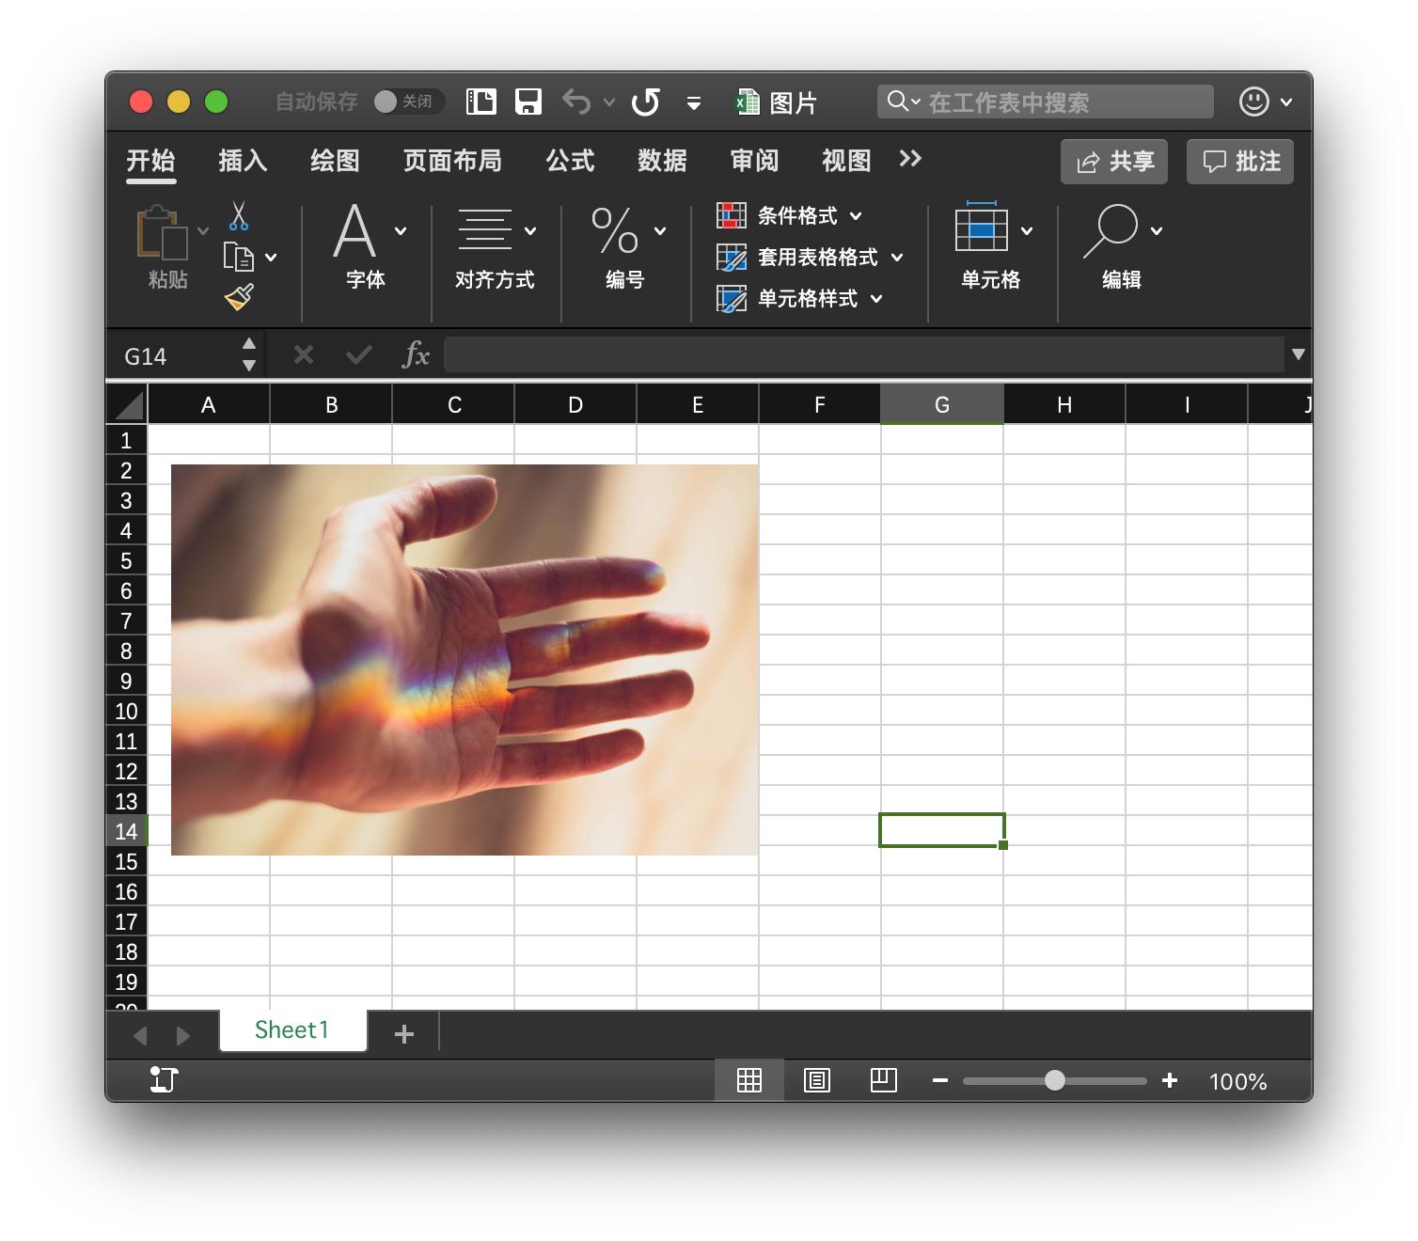Open the Customize Quick Access Toolbar dropdown
The image size is (1418, 1241).
pyautogui.click(x=694, y=103)
